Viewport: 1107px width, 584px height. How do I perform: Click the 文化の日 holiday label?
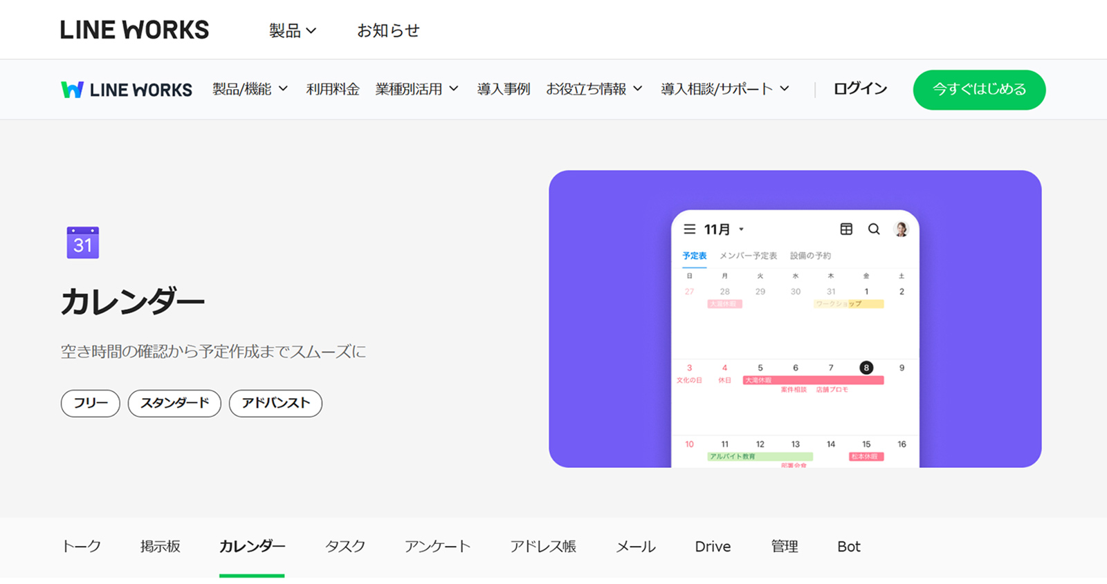[x=689, y=380]
